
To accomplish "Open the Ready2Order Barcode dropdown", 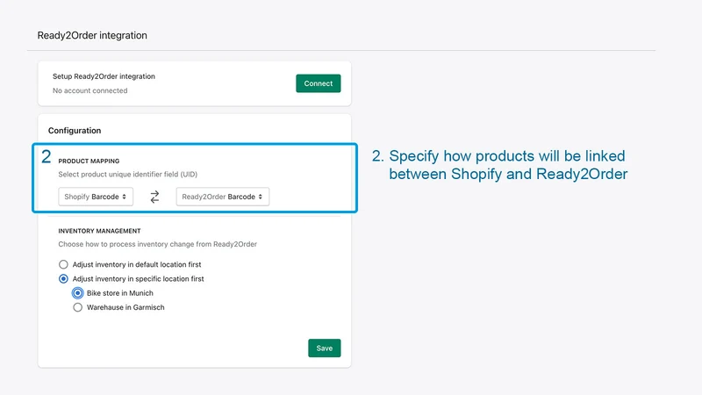I will (x=223, y=197).
